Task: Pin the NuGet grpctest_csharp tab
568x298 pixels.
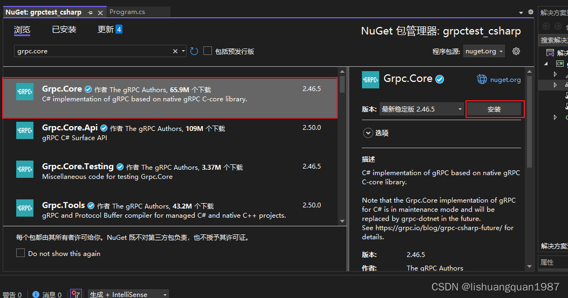Action: [90, 12]
